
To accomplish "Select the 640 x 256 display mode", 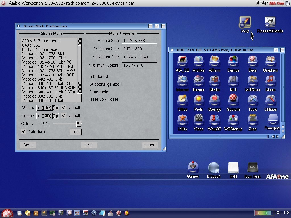I will 31,45.
